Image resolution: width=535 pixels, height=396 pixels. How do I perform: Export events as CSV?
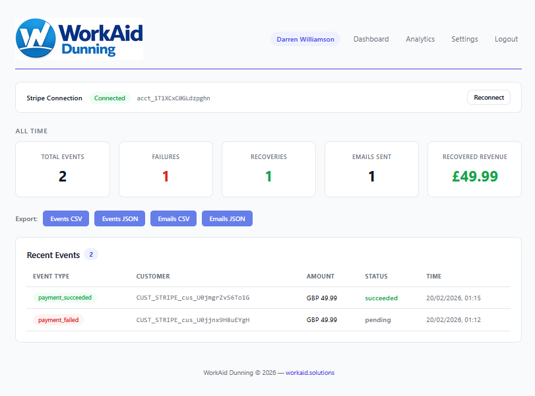(65, 218)
